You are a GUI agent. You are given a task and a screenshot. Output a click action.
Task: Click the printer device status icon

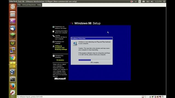pyautogui.click(x=150, y=97)
